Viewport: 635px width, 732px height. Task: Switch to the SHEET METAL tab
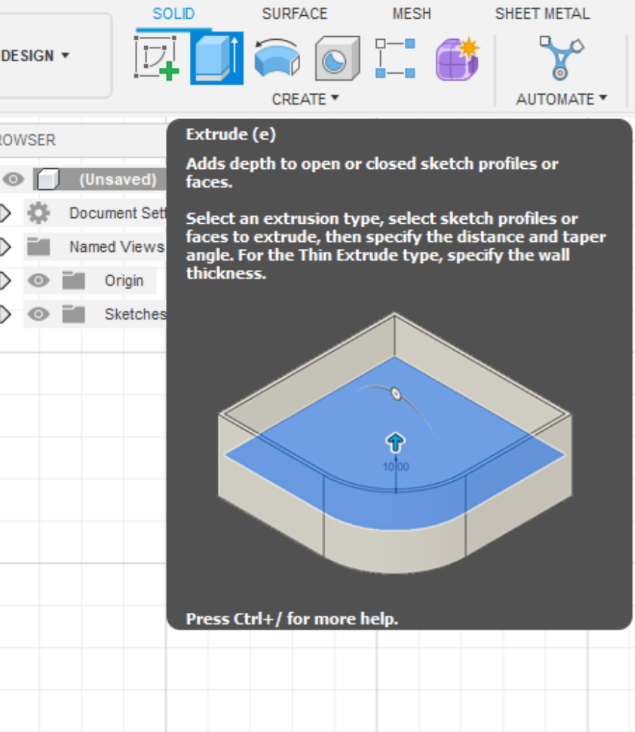click(543, 13)
